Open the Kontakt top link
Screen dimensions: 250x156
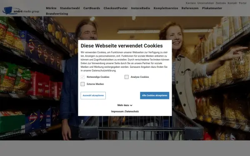pos(232,3)
